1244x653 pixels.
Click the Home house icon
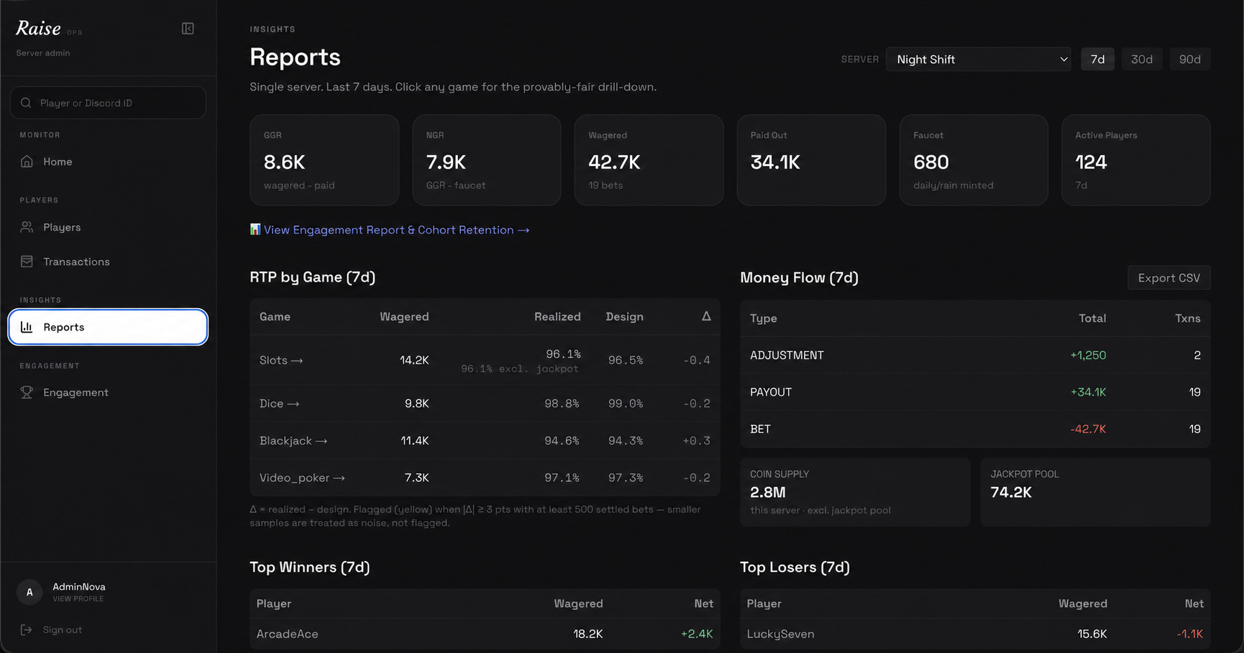pos(27,162)
